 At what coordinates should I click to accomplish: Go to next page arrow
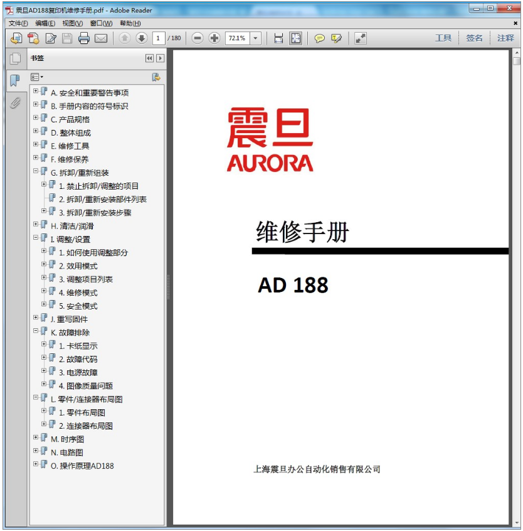pos(142,38)
